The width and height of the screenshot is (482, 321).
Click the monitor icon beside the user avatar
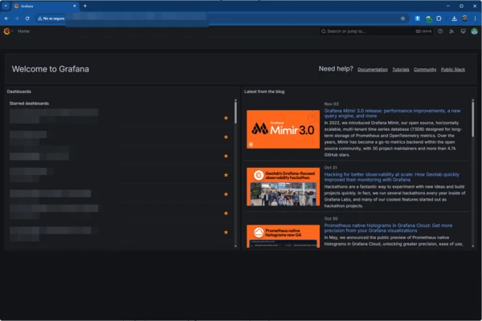coord(463,31)
